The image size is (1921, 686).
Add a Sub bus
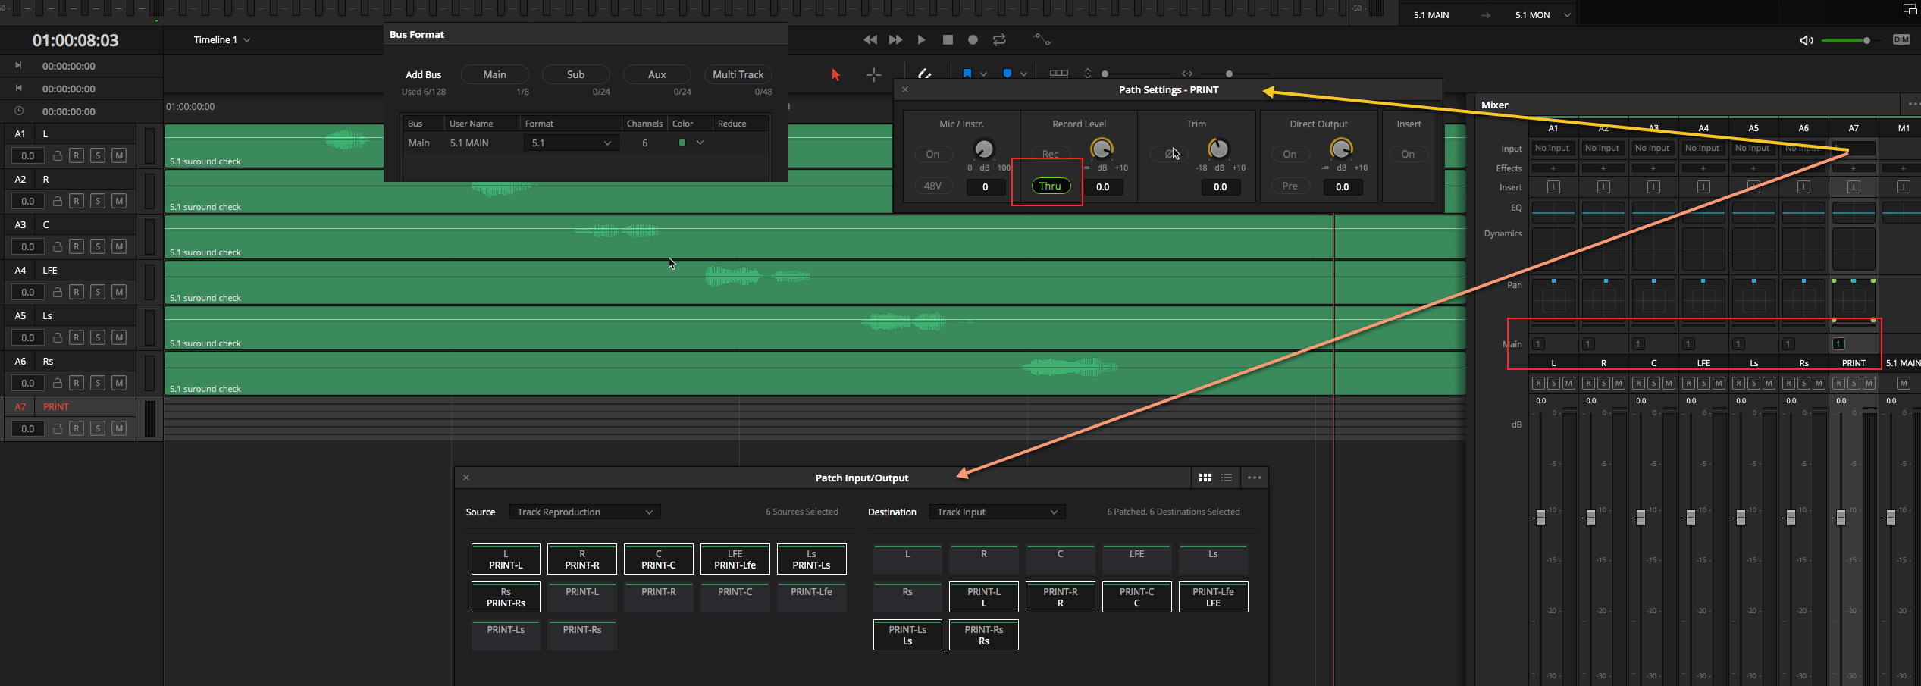click(x=575, y=74)
